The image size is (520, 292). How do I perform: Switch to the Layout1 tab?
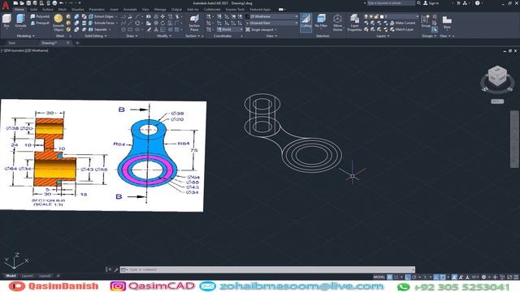[27, 276]
